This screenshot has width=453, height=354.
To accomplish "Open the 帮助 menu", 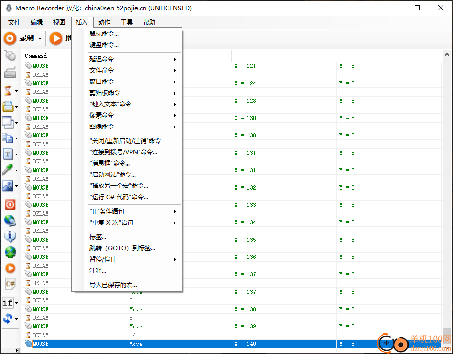I will [149, 22].
